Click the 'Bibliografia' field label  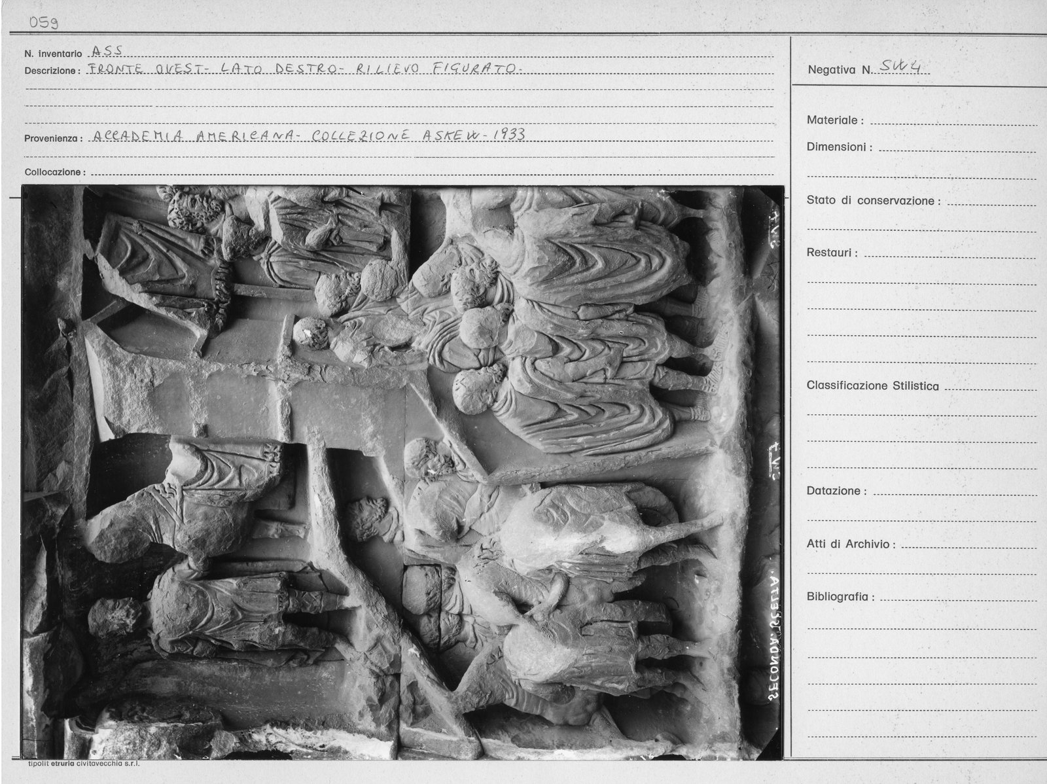pyautogui.click(x=841, y=597)
